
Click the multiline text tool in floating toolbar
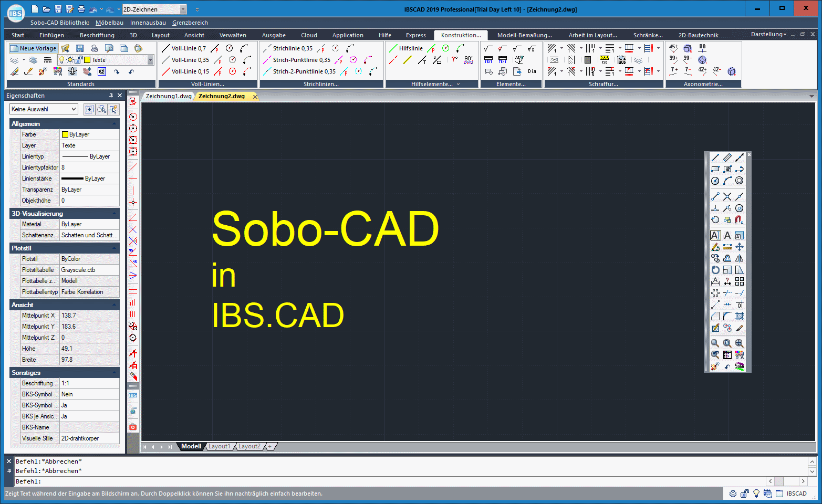[x=715, y=235]
